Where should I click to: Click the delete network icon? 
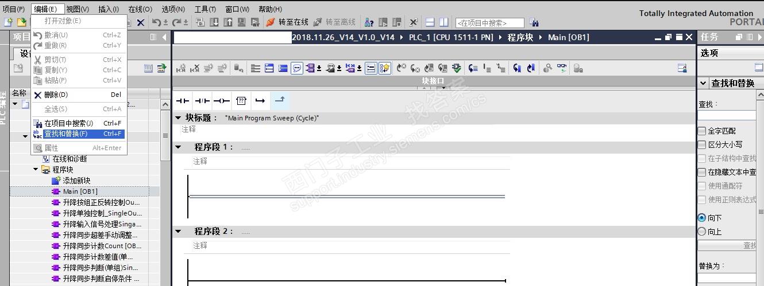coord(195,68)
